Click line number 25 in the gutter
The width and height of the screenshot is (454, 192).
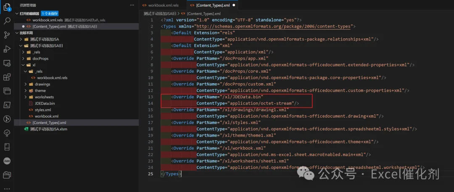150,174
